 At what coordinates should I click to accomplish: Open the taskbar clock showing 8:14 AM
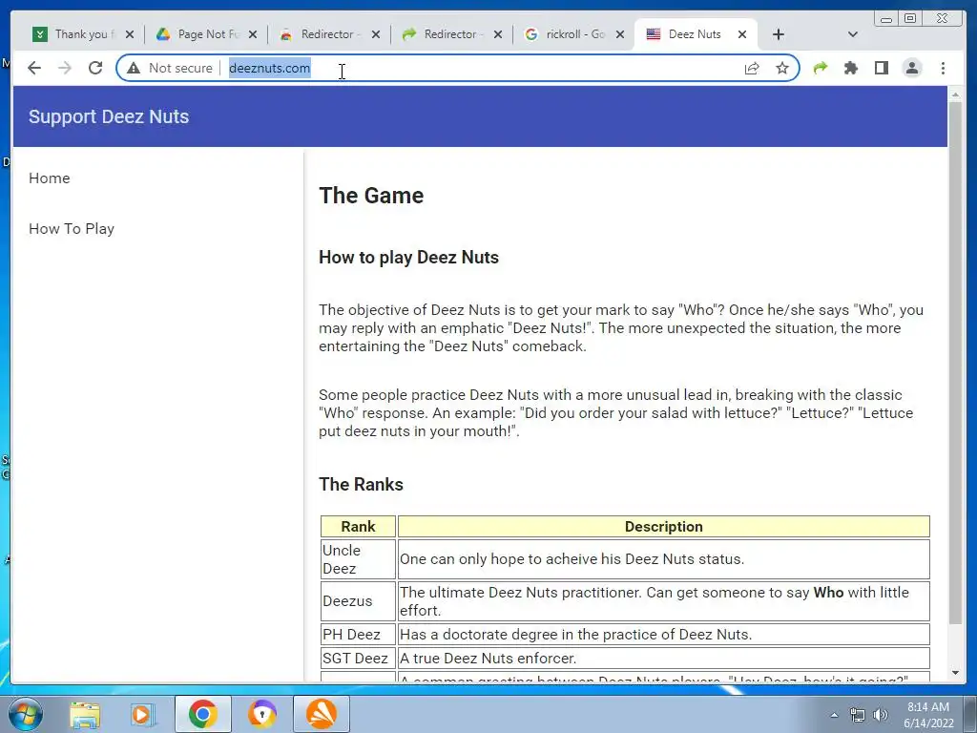928,714
